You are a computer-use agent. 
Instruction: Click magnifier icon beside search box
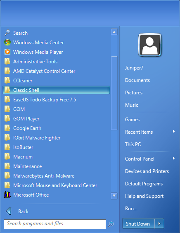point(111,224)
